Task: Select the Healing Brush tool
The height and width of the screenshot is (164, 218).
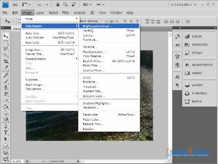Action: pos(6,75)
